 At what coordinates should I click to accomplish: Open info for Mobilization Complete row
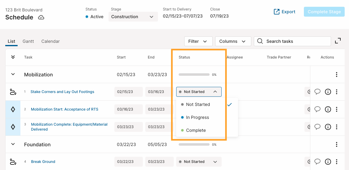coord(328,127)
